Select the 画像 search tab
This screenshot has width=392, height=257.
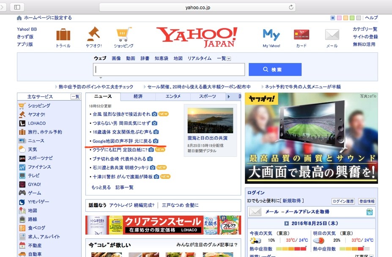[116, 58]
